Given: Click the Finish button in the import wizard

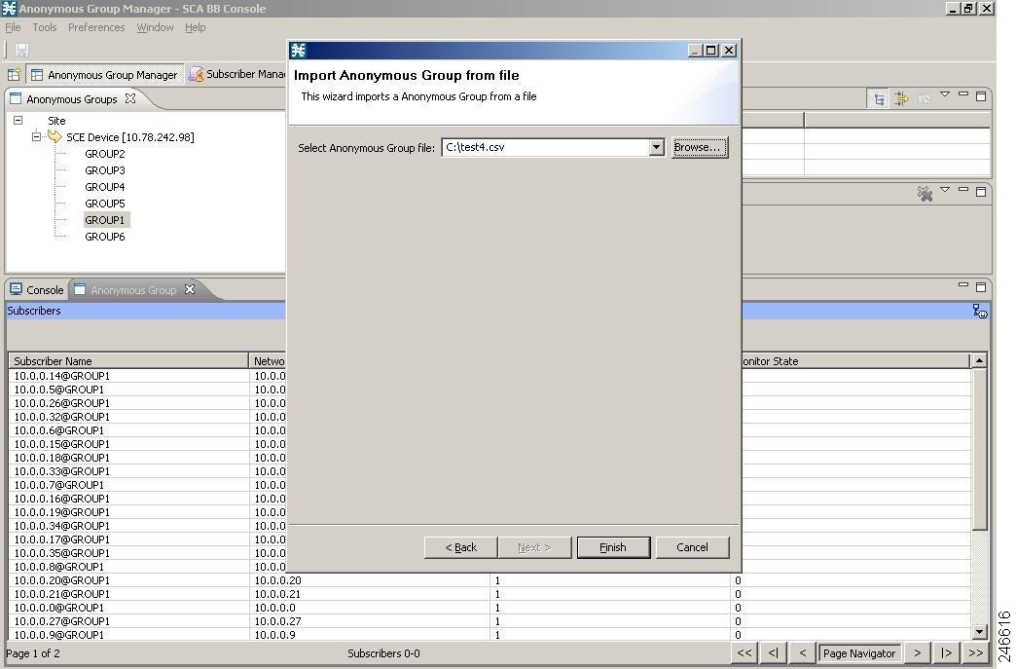Looking at the screenshot, I should point(613,546).
